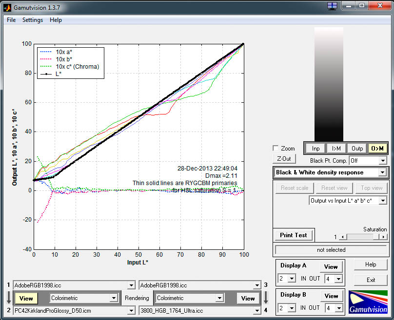394x320 pixels.
Task: Toggle the Inp display button
Action: tap(316, 149)
